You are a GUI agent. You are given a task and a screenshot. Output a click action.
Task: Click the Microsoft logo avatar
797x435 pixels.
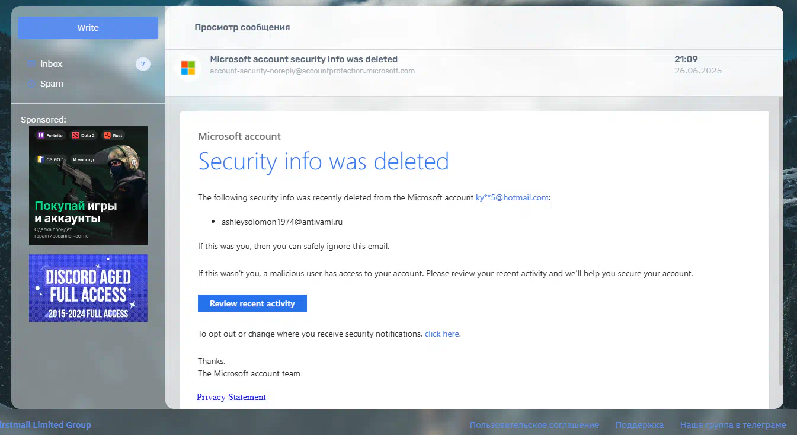[x=188, y=67]
